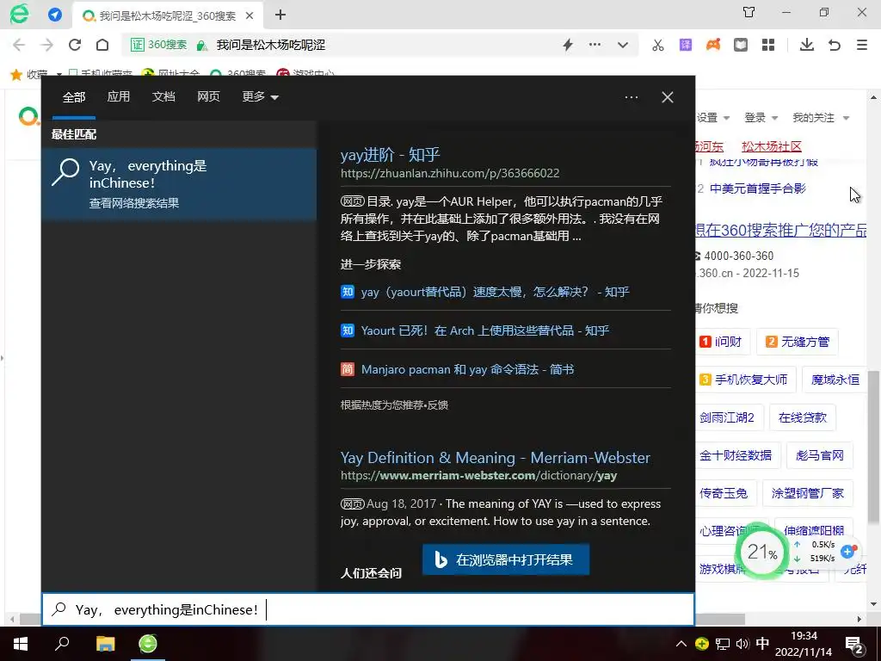Open 松木场社区 red link

772,146
